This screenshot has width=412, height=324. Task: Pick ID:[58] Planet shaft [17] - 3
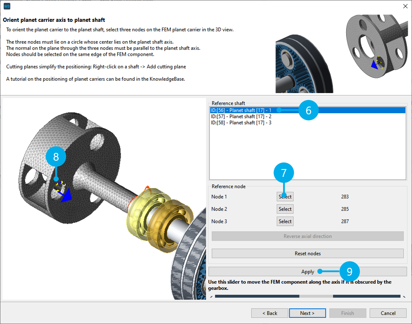tap(241, 123)
